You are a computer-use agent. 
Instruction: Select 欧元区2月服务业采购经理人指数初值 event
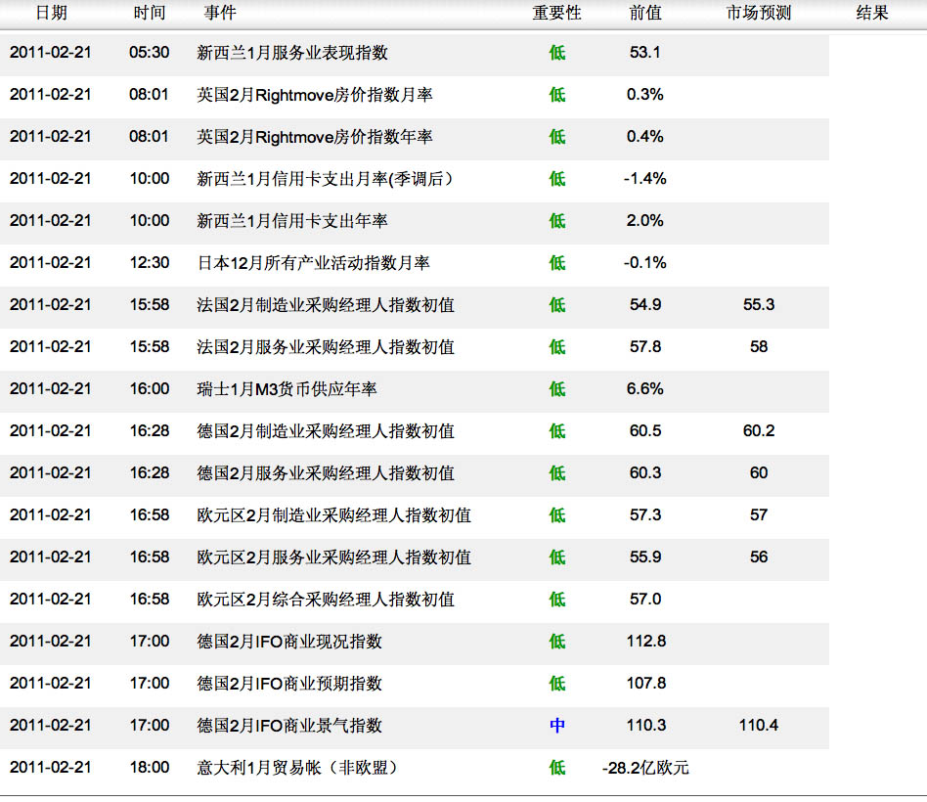pos(334,557)
